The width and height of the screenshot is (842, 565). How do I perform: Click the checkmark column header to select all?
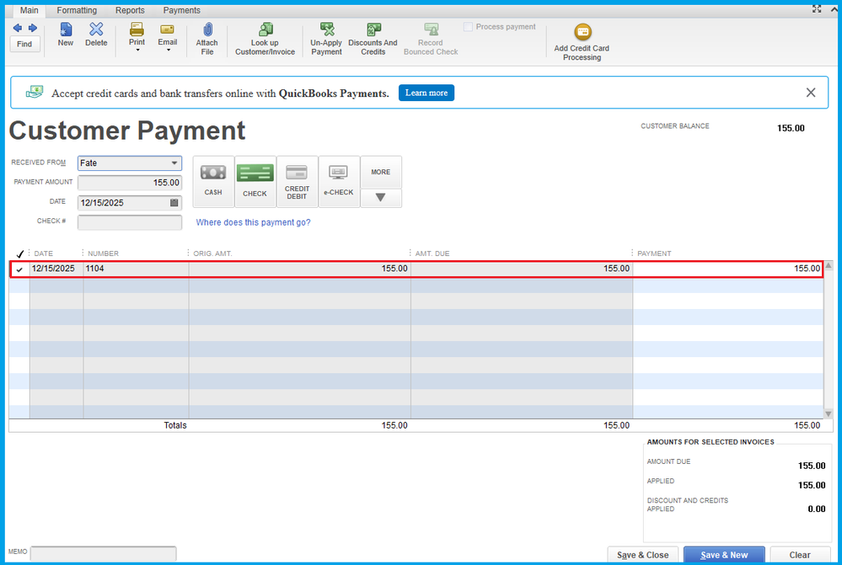(x=19, y=253)
